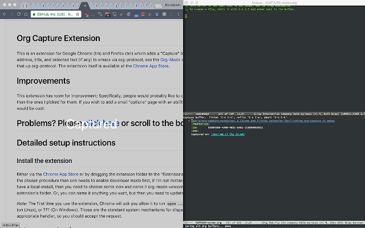The height and width of the screenshot is (228, 365).
Task: Open the Chrome home page button
Action: (x=26, y=14)
